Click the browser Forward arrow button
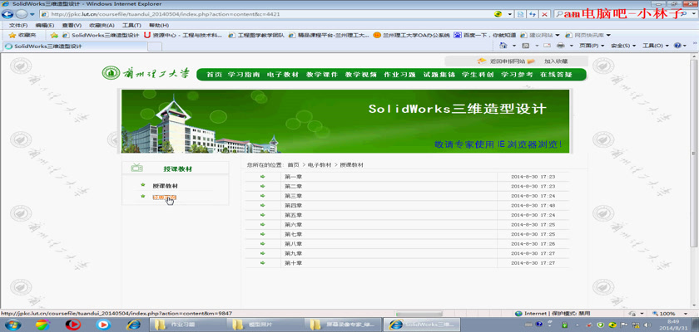The image size is (699, 332). tap(22, 14)
